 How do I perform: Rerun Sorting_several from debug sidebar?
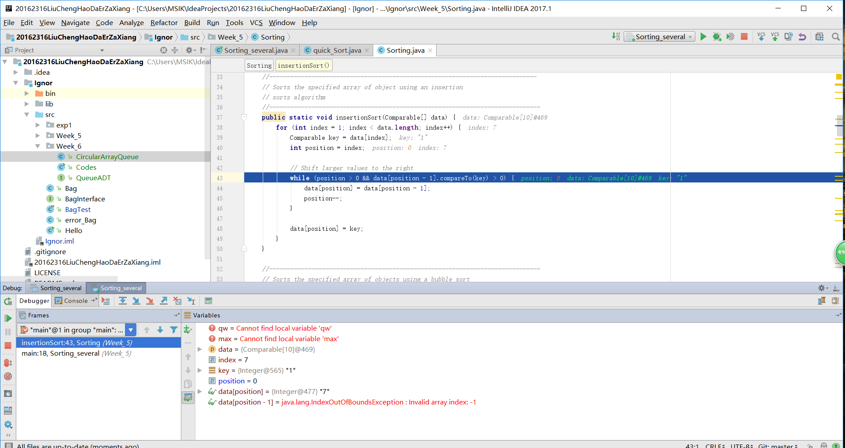[x=8, y=302]
